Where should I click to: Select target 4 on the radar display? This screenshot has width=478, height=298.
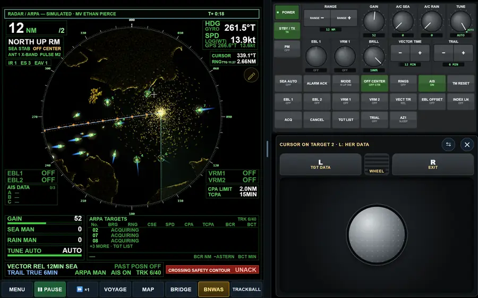[x=137, y=160]
